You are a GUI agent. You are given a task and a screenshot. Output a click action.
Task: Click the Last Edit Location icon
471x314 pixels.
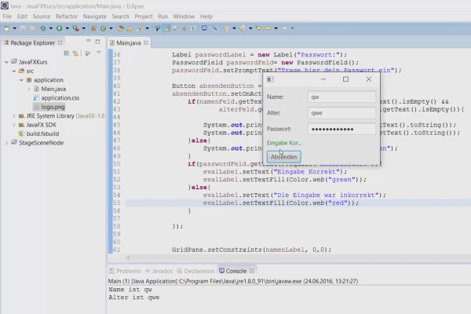pyautogui.click(x=258, y=28)
